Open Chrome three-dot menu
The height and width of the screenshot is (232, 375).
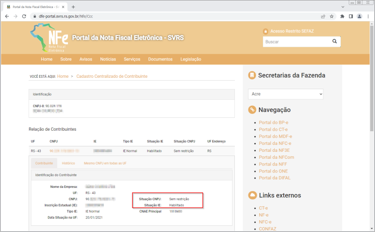368,16
